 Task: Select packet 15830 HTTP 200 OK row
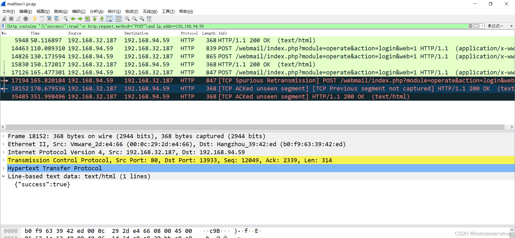[x=257, y=65]
